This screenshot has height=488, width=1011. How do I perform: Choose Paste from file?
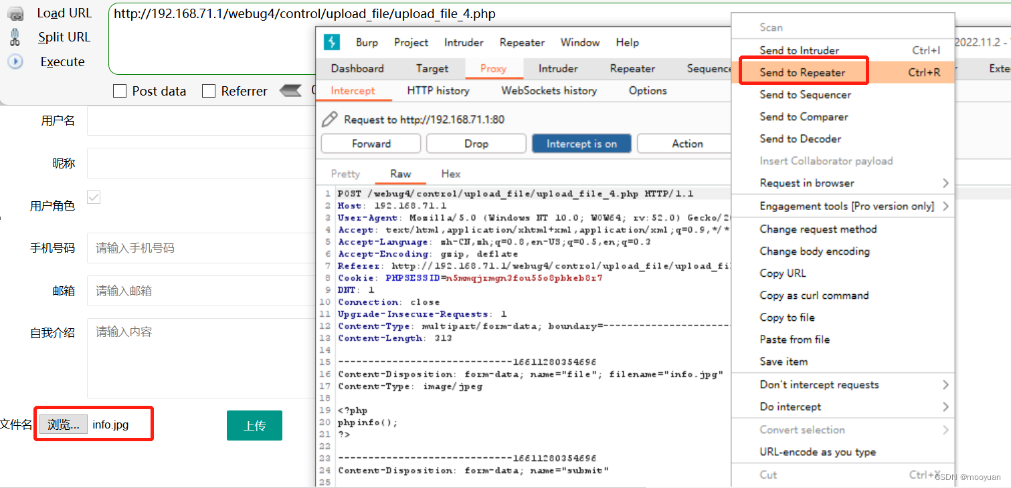tap(843, 339)
